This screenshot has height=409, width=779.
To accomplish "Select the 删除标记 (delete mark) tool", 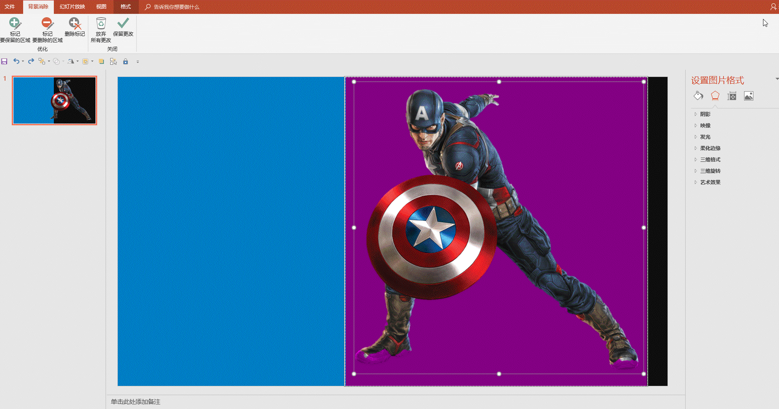I will (75, 27).
